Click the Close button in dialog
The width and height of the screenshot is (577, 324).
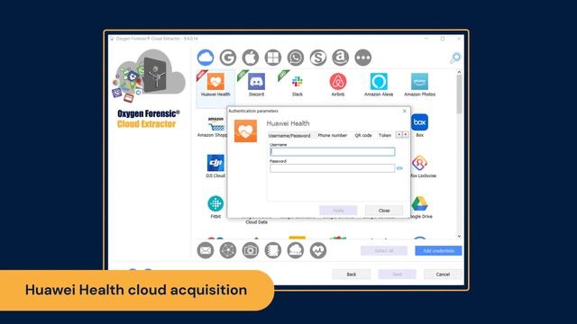coord(384,211)
